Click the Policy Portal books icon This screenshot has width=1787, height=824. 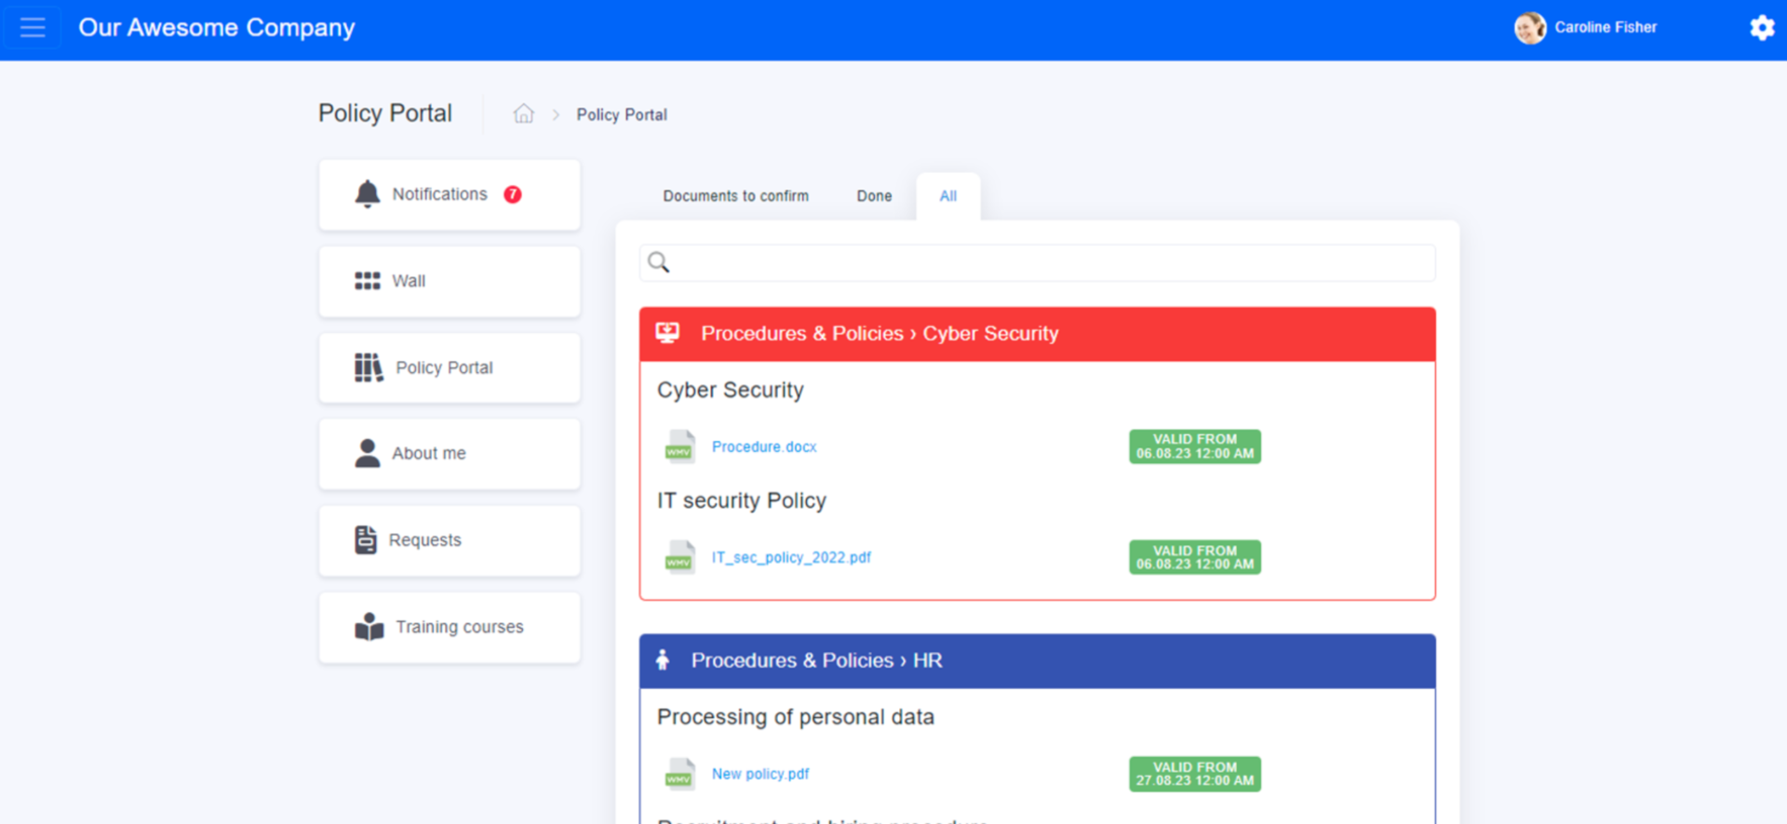(x=369, y=367)
